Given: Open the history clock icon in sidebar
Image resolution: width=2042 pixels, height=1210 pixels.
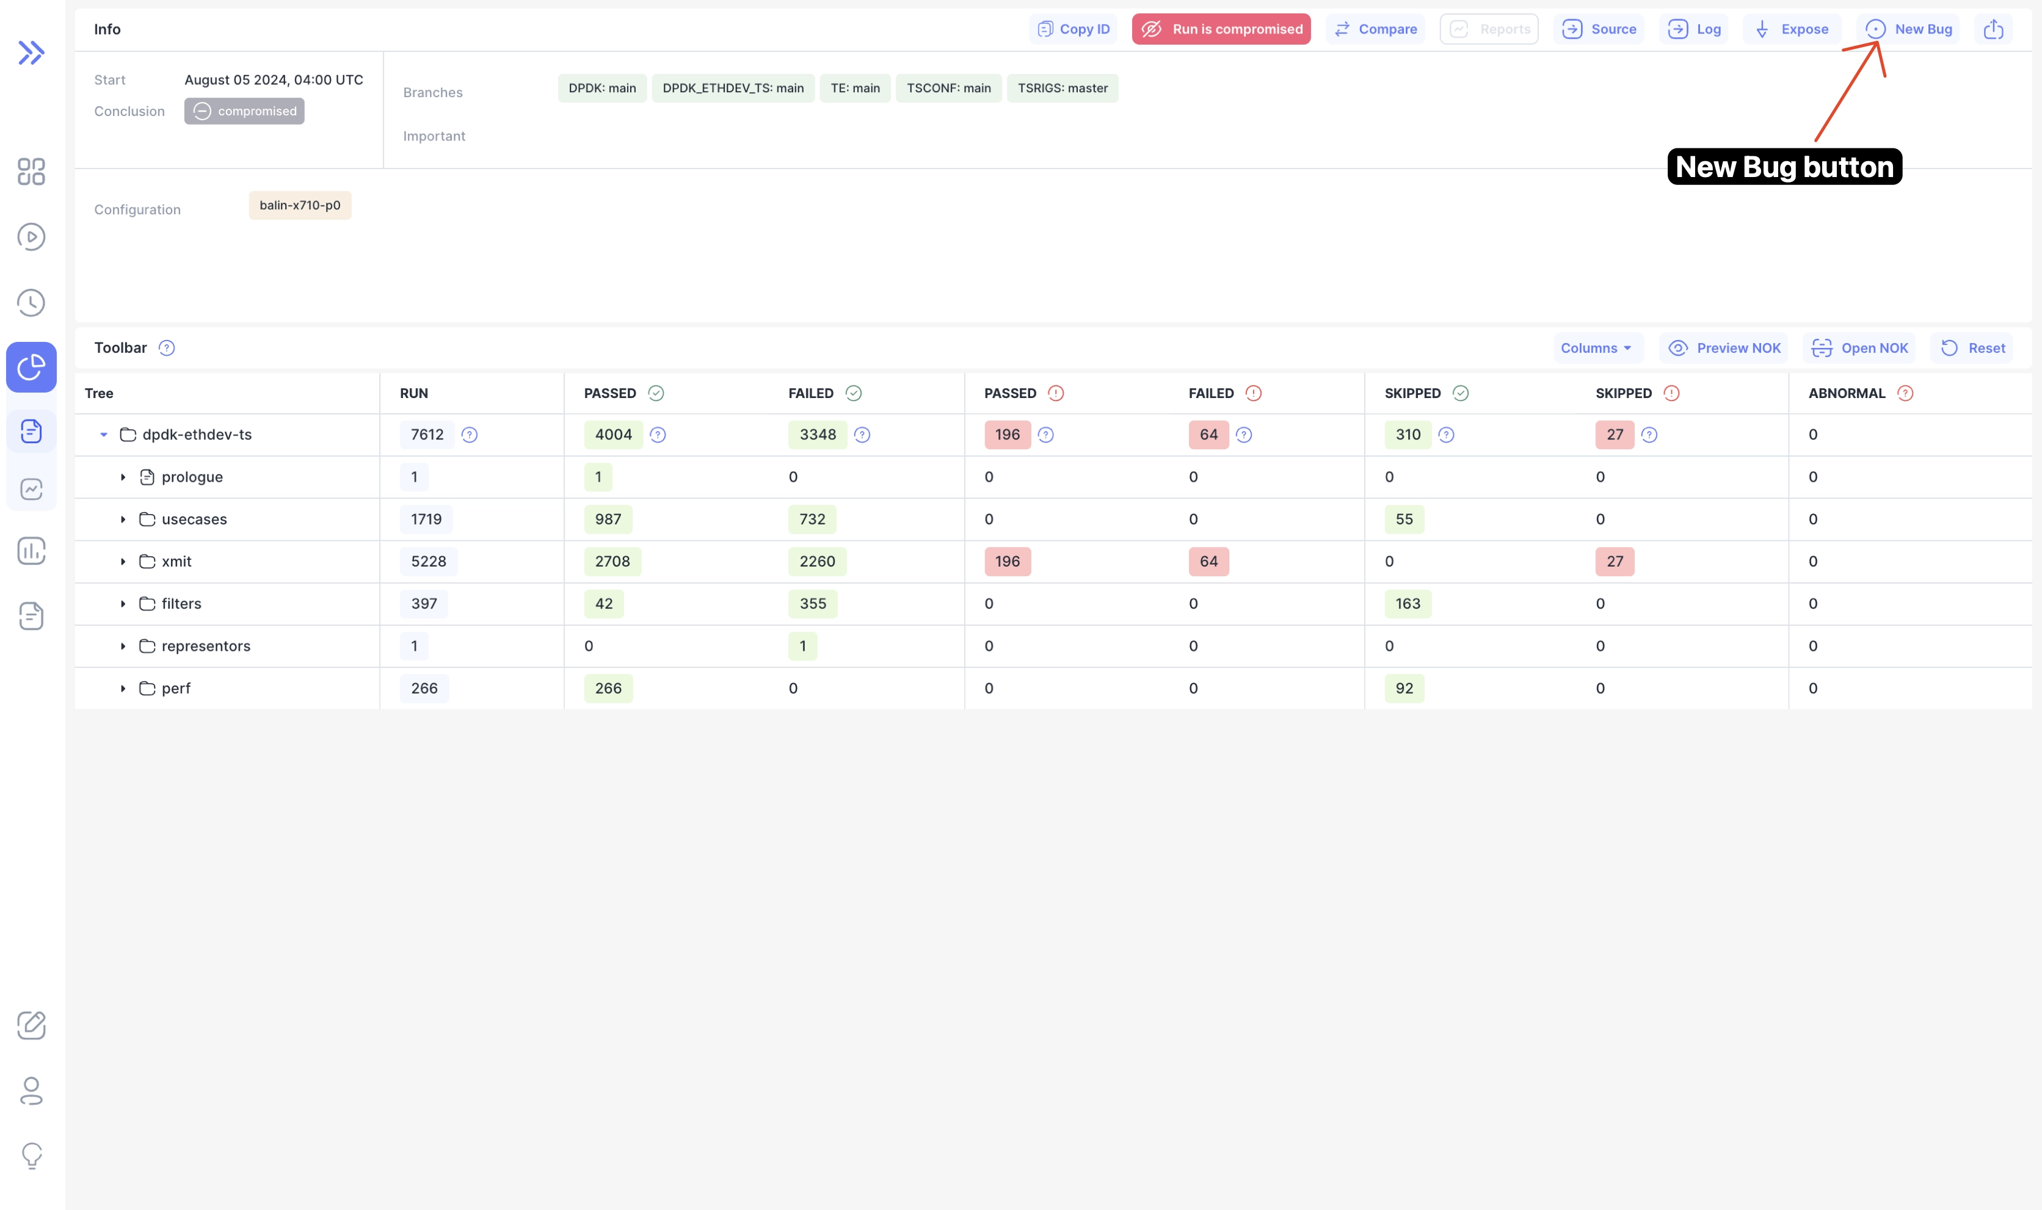Looking at the screenshot, I should coord(31,303).
